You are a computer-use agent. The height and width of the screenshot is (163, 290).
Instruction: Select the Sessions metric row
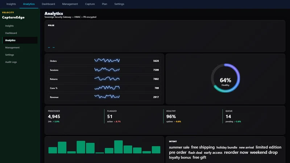pyautogui.click(x=104, y=70)
